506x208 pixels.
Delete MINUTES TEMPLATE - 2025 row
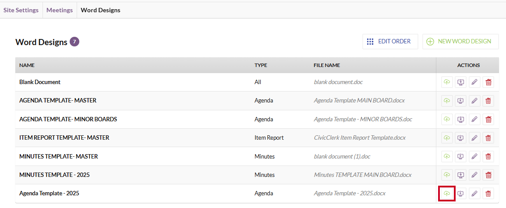488,175
